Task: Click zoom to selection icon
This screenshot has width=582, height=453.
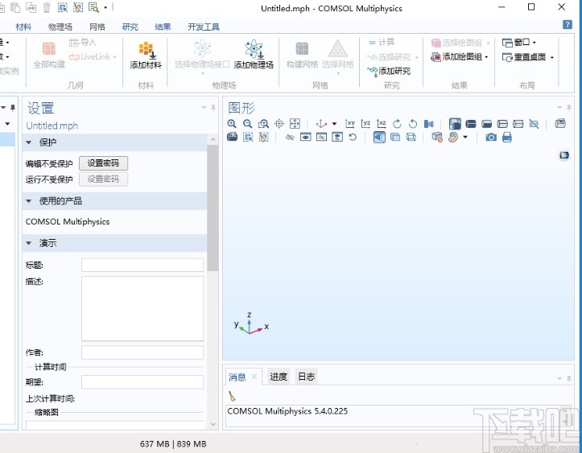Action: point(279,124)
